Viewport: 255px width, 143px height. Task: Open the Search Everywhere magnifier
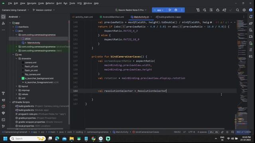(x=237, y=10)
